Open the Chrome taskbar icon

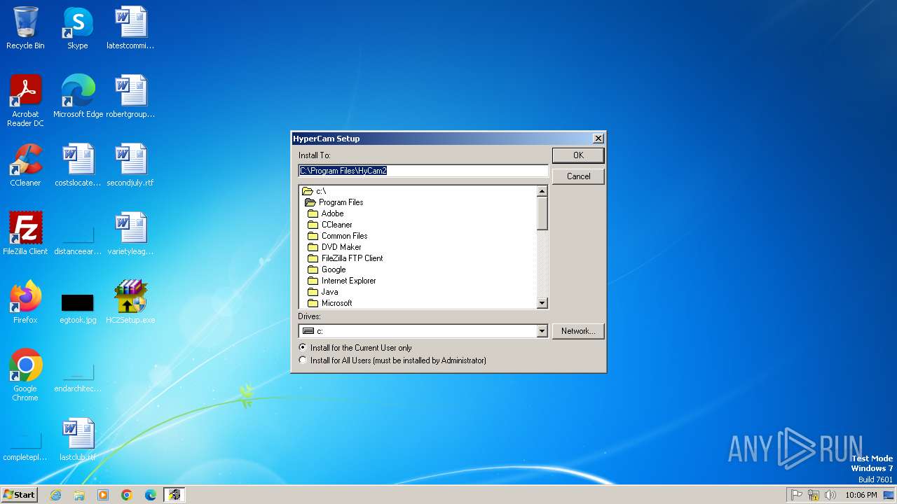[x=127, y=495]
